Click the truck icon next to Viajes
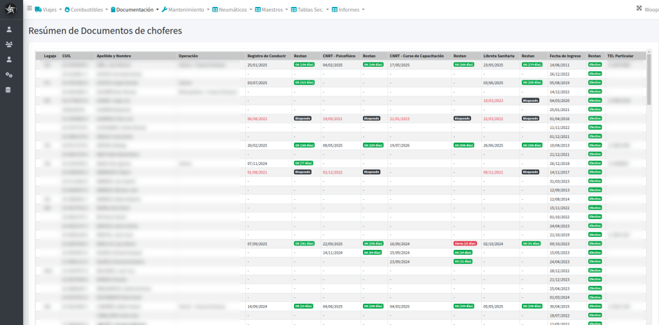Screen dimensions: 659x325 [x=38, y=10]
